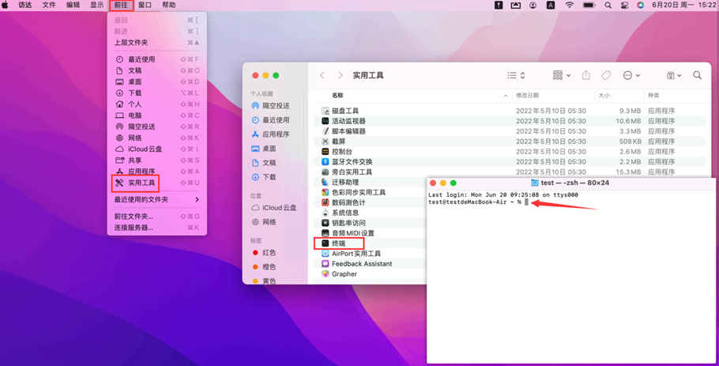This screenshot has height=366, width=719.
Task: Click the share icon in Finder toolbar
Action: [x=585, y=75]
